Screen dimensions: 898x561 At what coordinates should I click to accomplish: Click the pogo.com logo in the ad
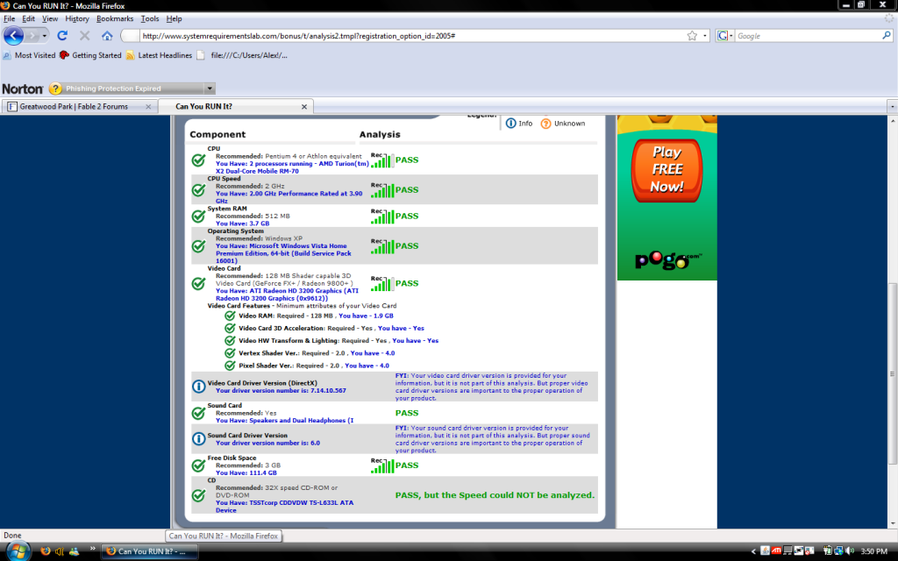tap(668, 260)
